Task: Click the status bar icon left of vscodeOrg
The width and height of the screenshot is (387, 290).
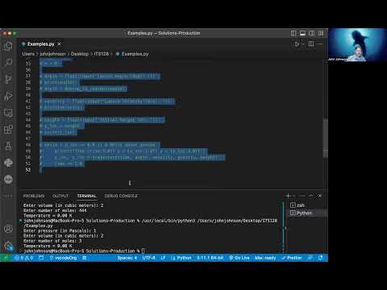Action: [41, 258]
